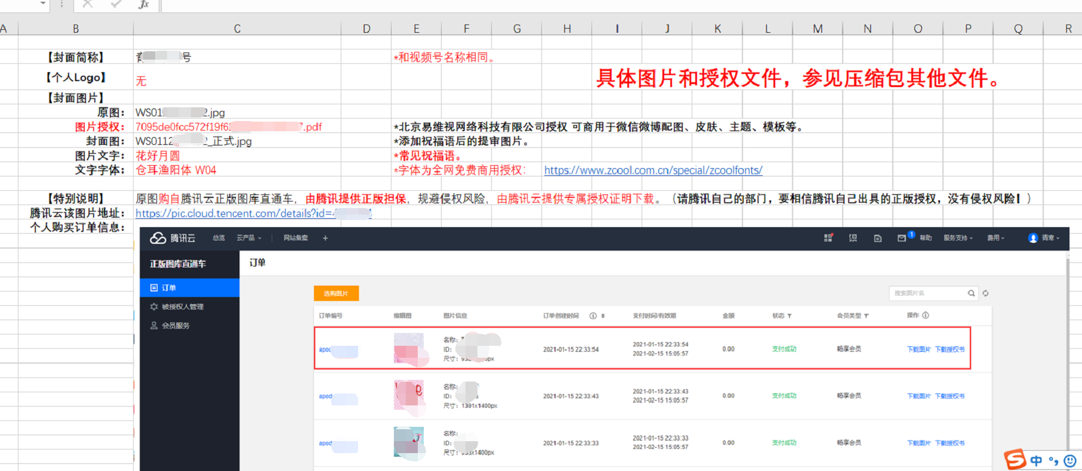Screen dimensions: 1082x471
Task: Click the formula bar confirm checkmark icon
Action: (x=116, y=4)
